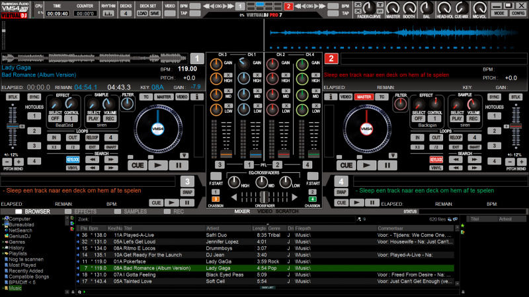
Task: Toggle MASTER on deck 2
Action: pyautogui.click(x=364, y=97)
